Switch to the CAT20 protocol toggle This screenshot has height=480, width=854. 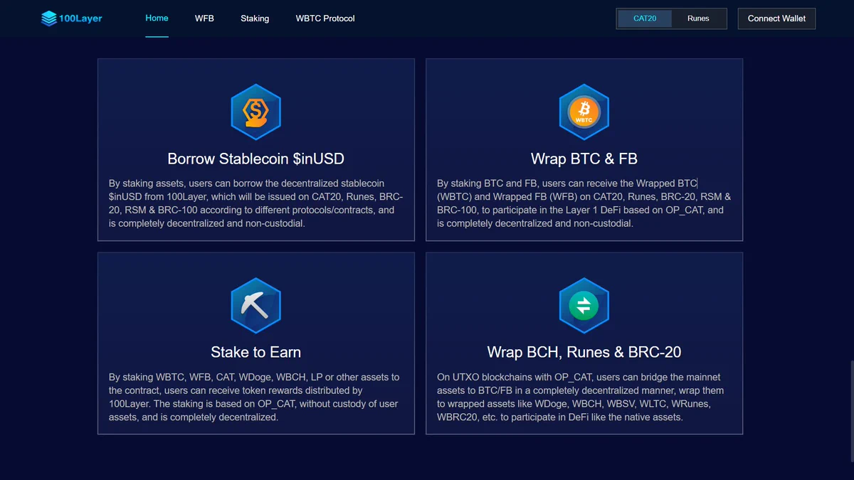[x=645, y=18]
